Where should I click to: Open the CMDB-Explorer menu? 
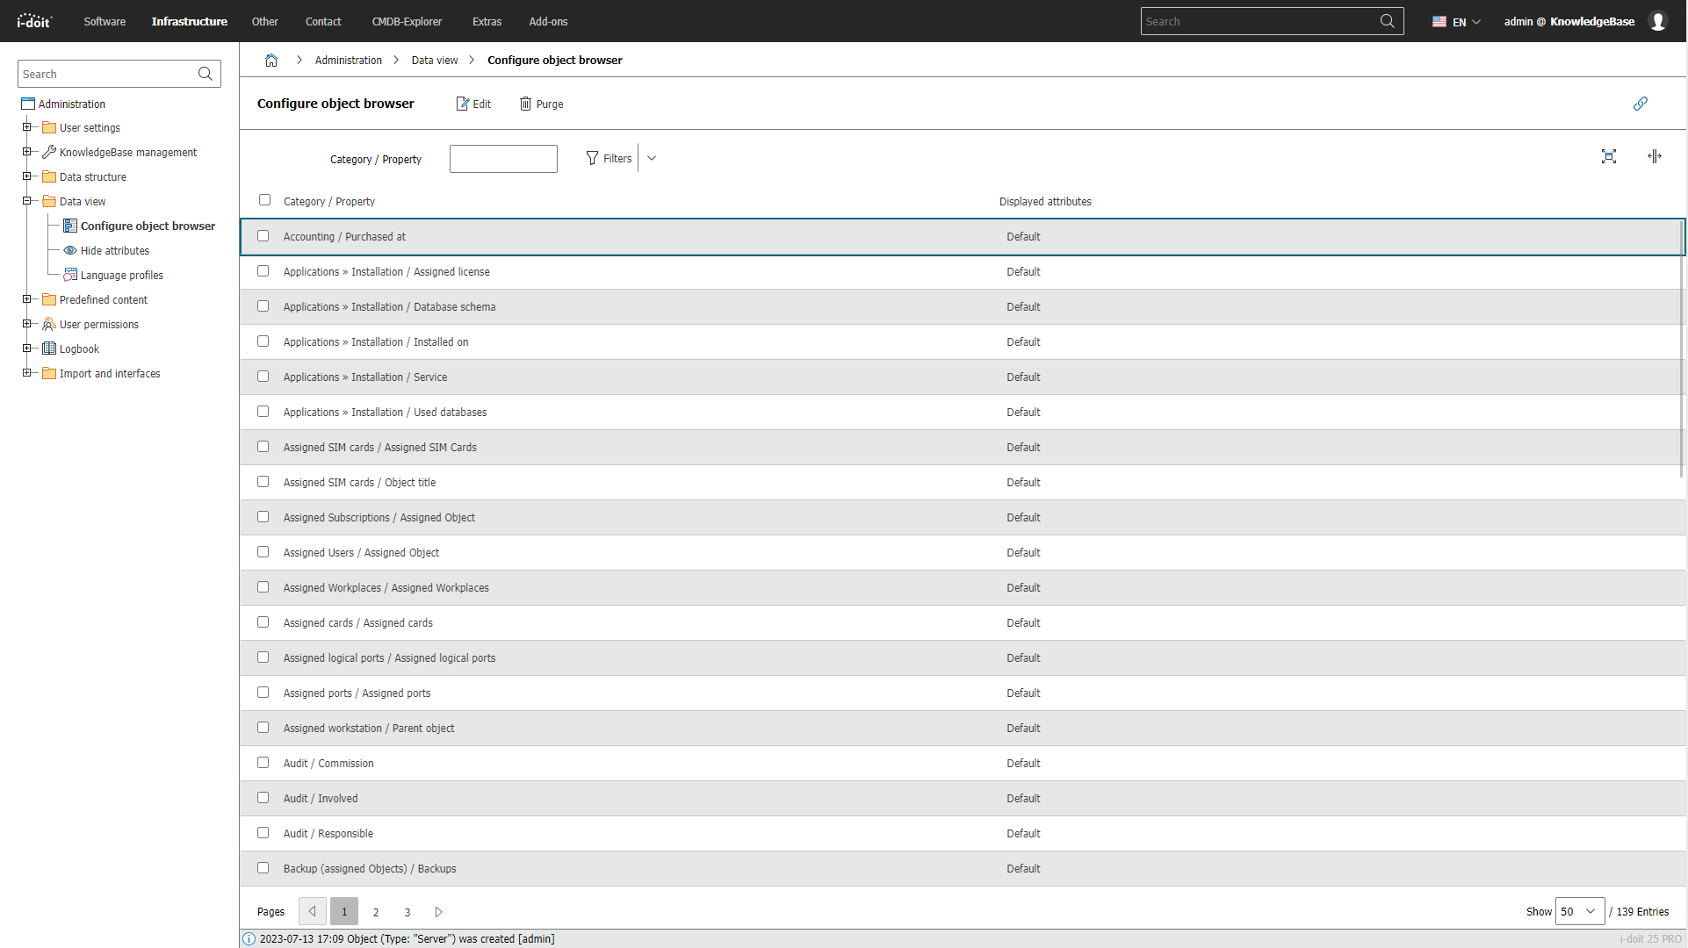pos(407,21)
